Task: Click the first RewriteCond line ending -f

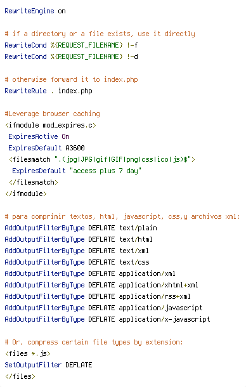Action: point(71,45)
